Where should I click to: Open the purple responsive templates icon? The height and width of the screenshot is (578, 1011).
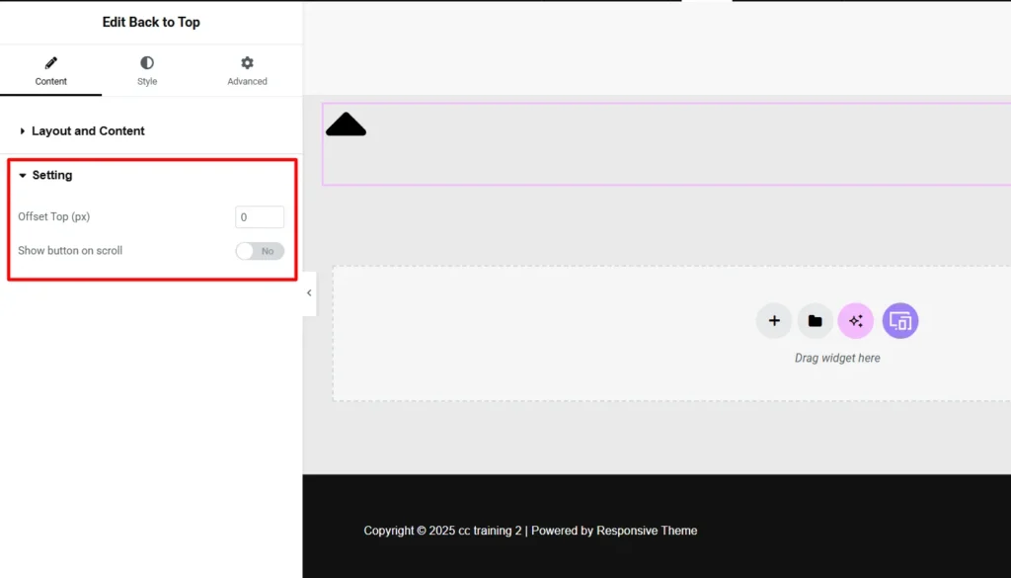[x=900, y=320]
